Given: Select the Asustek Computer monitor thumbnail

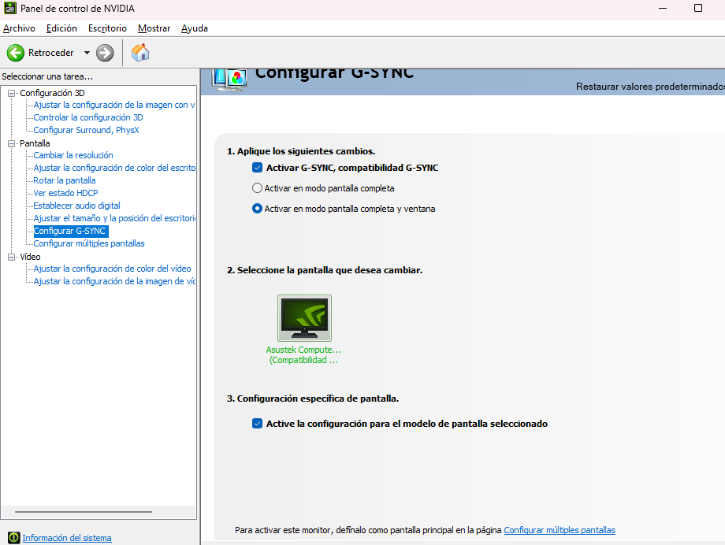Looking at the screenshot, I should tap(304, 318).
